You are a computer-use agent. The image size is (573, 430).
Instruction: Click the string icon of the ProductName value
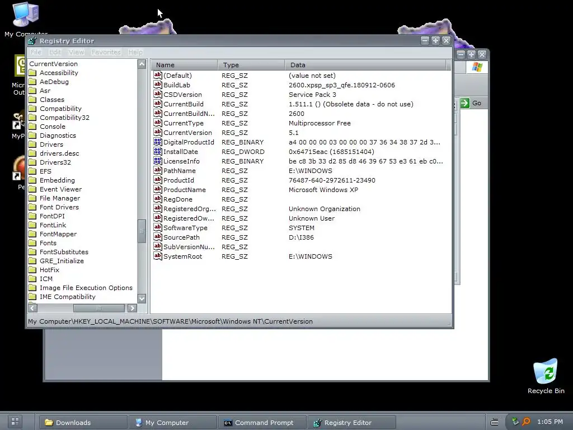(x=157, y=189)
